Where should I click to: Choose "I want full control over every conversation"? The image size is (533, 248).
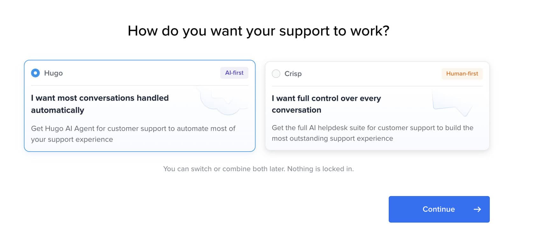[326, 104]
